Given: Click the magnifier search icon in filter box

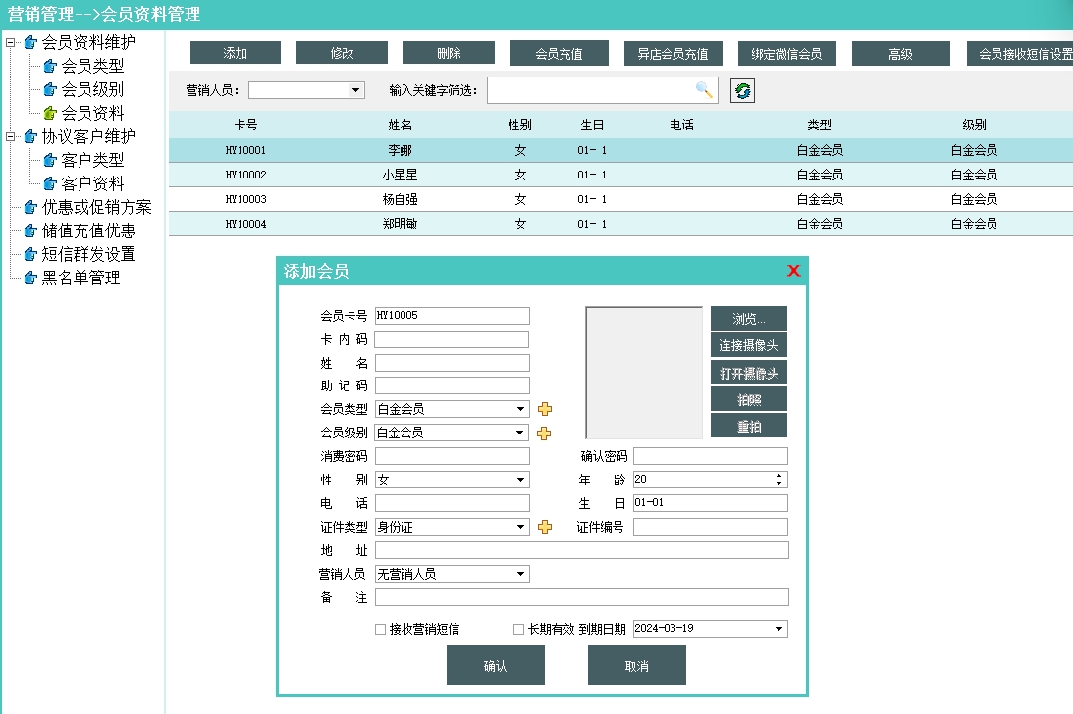Looking at the screenshot, I should pyautogui.click(x=704, y=90).
